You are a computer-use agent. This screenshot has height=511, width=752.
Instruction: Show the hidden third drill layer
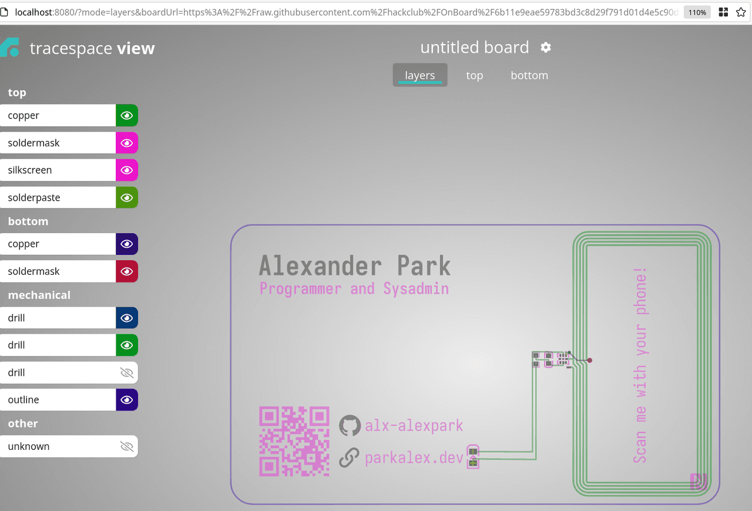(127, 372)
